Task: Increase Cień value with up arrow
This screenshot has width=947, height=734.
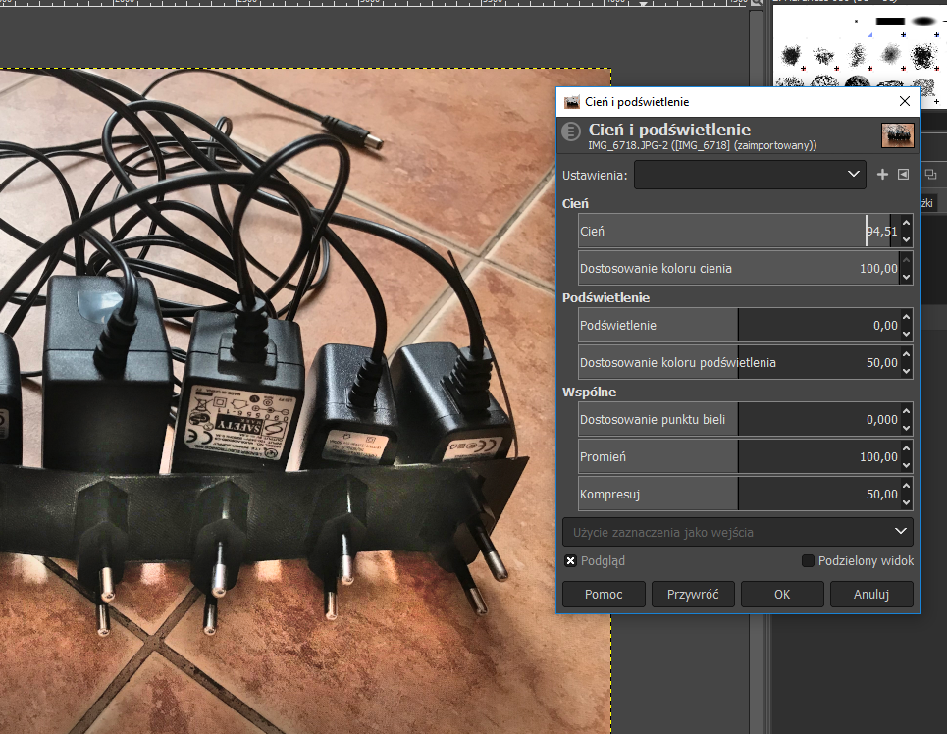Action: (906, 223)
